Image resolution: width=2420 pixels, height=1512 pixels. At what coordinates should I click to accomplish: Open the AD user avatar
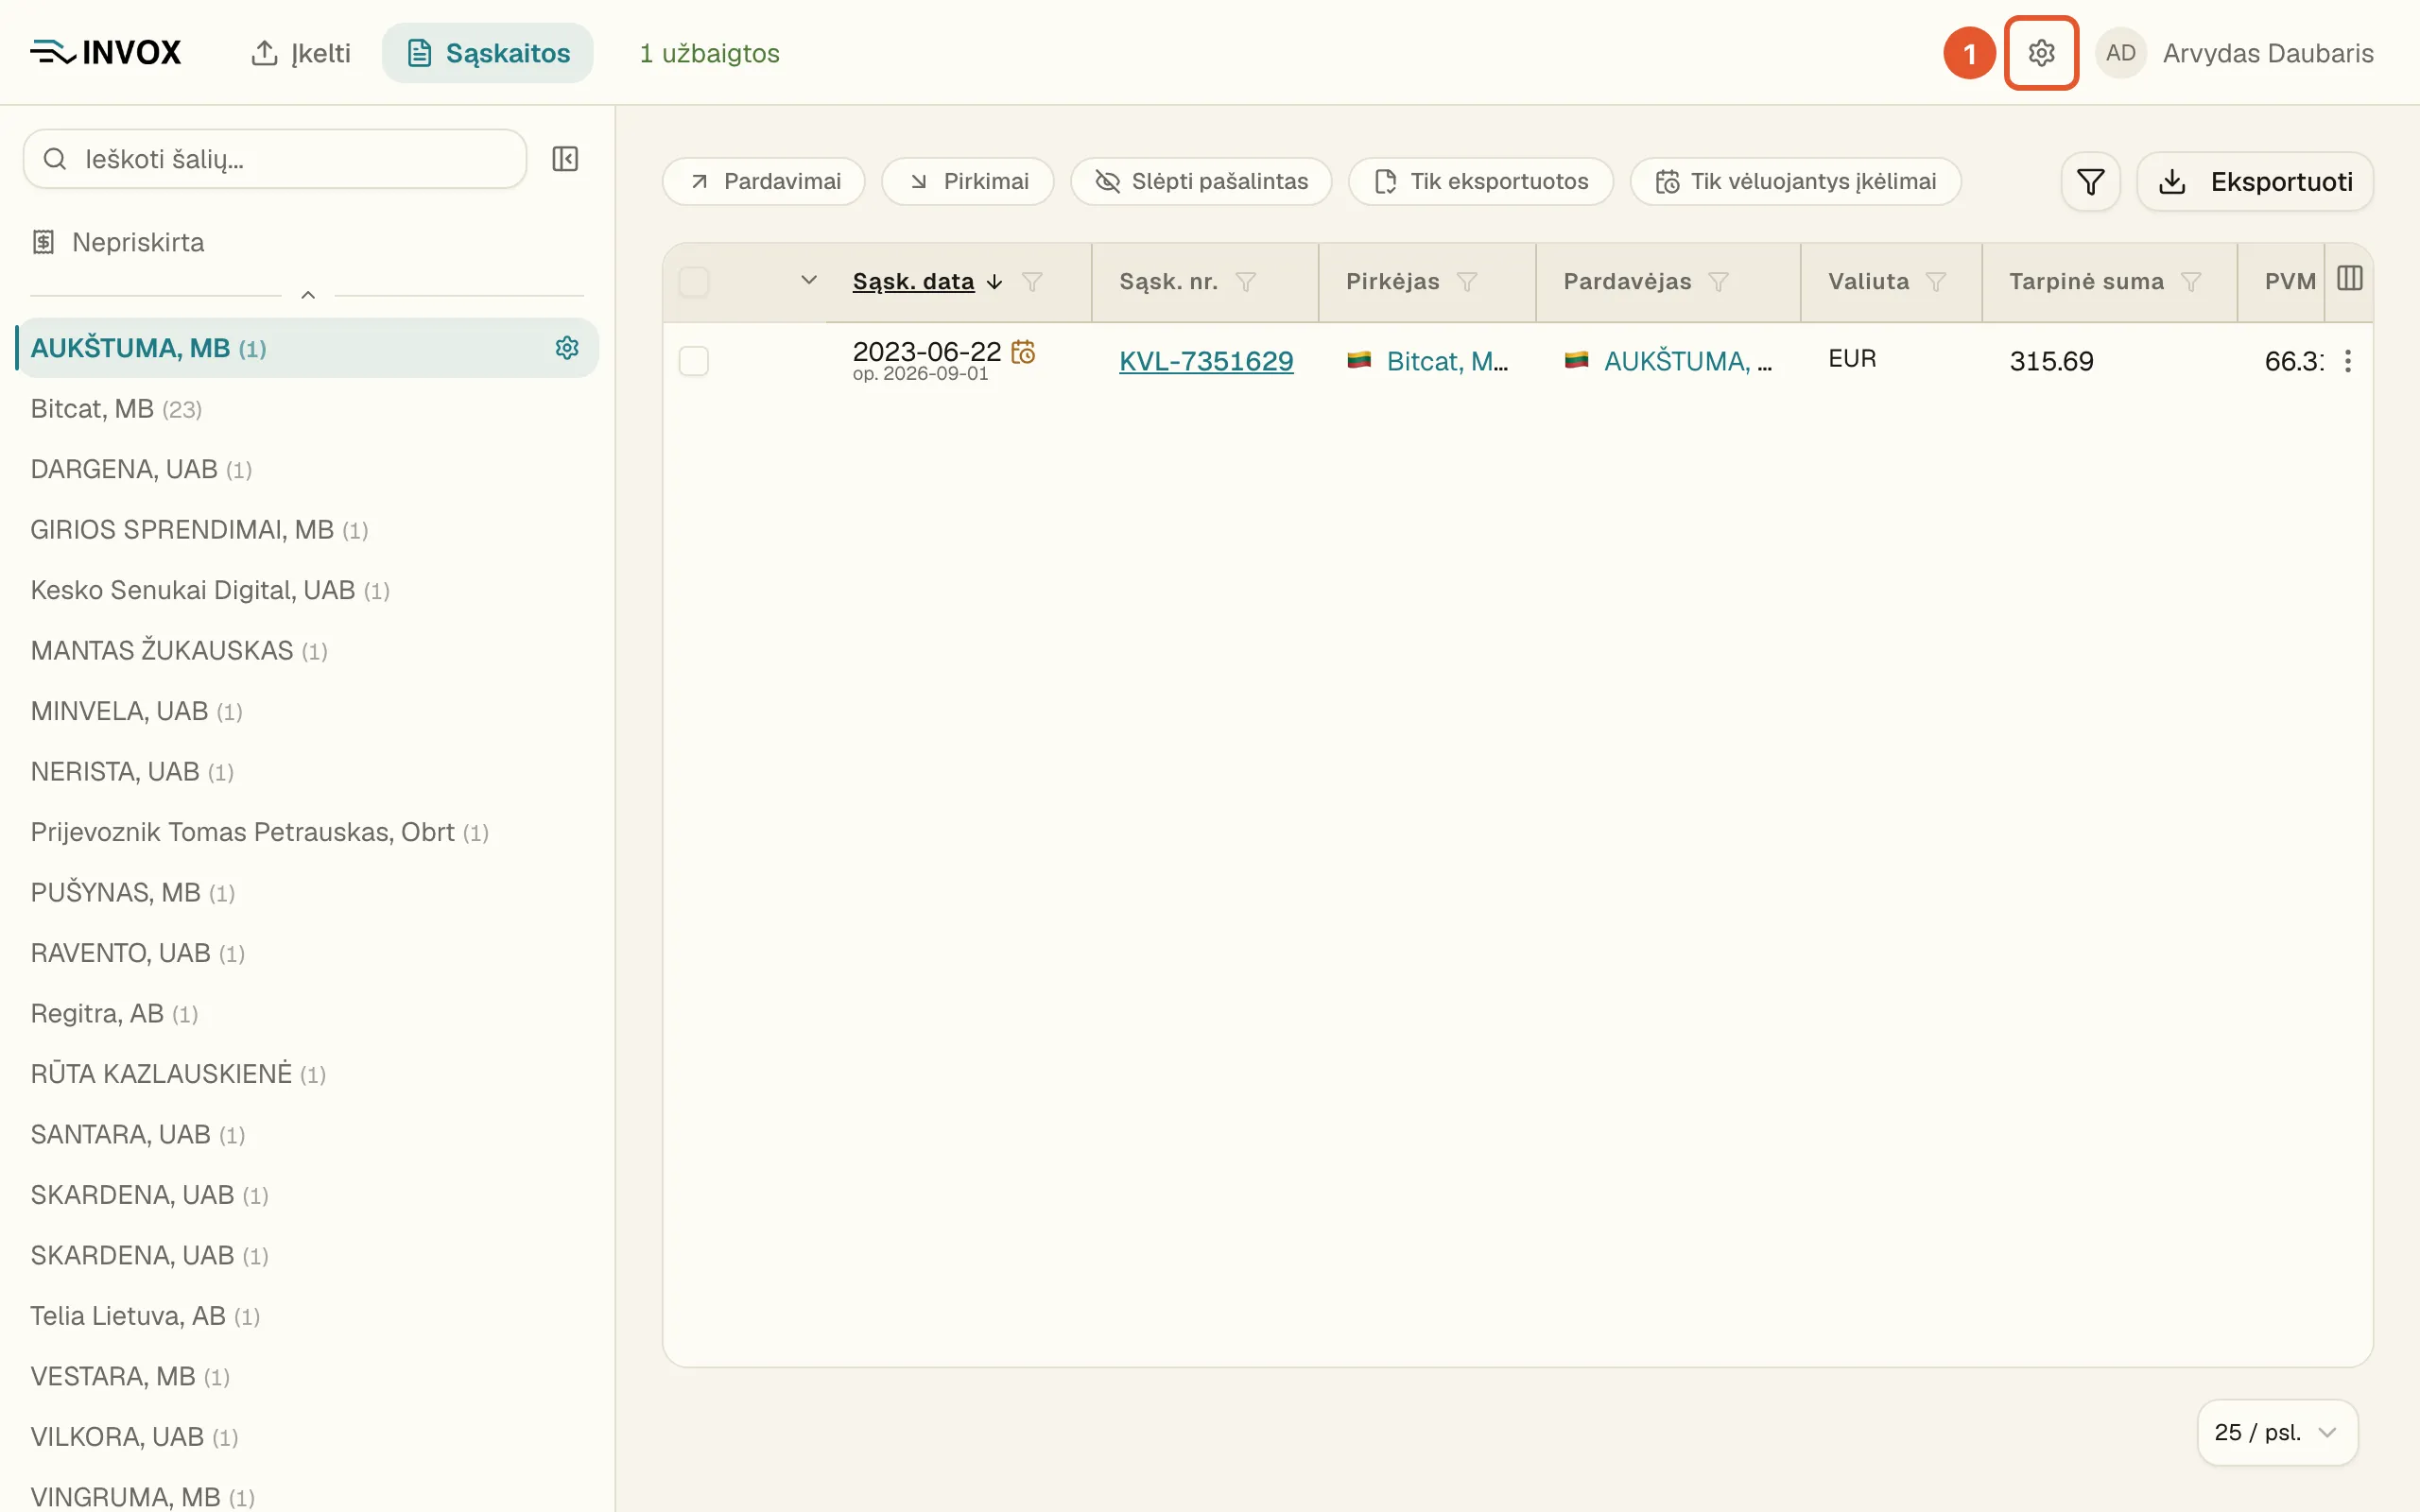[2120, 53]
